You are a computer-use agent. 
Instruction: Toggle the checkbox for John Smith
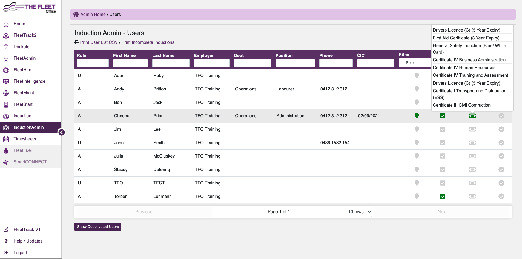click(x=443, y=143)
